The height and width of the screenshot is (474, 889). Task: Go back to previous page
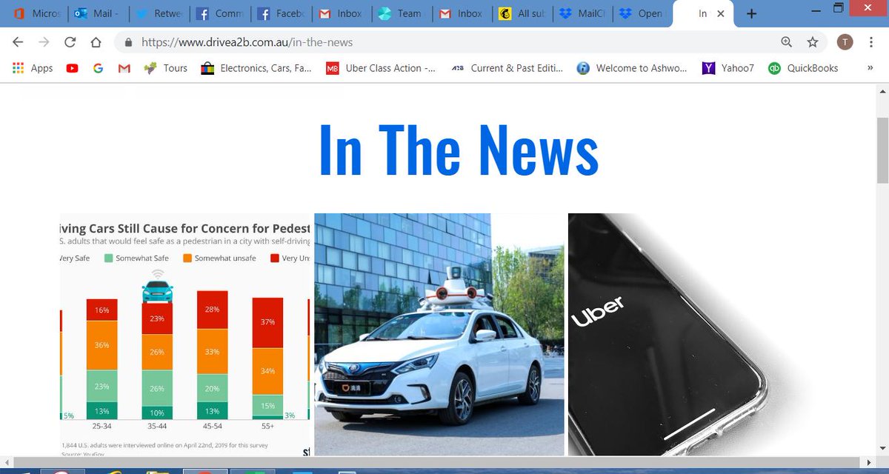[x=18, y=42]
